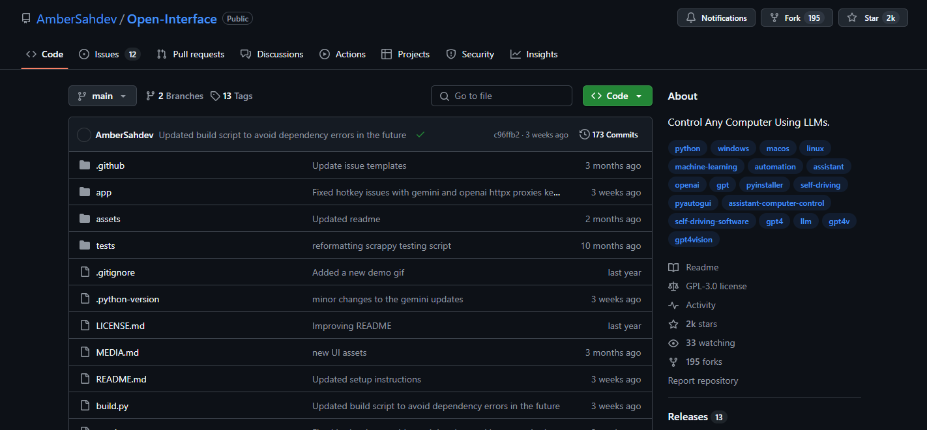
Task: Open the main branch dropdown
Action: (x=102, y=96)
